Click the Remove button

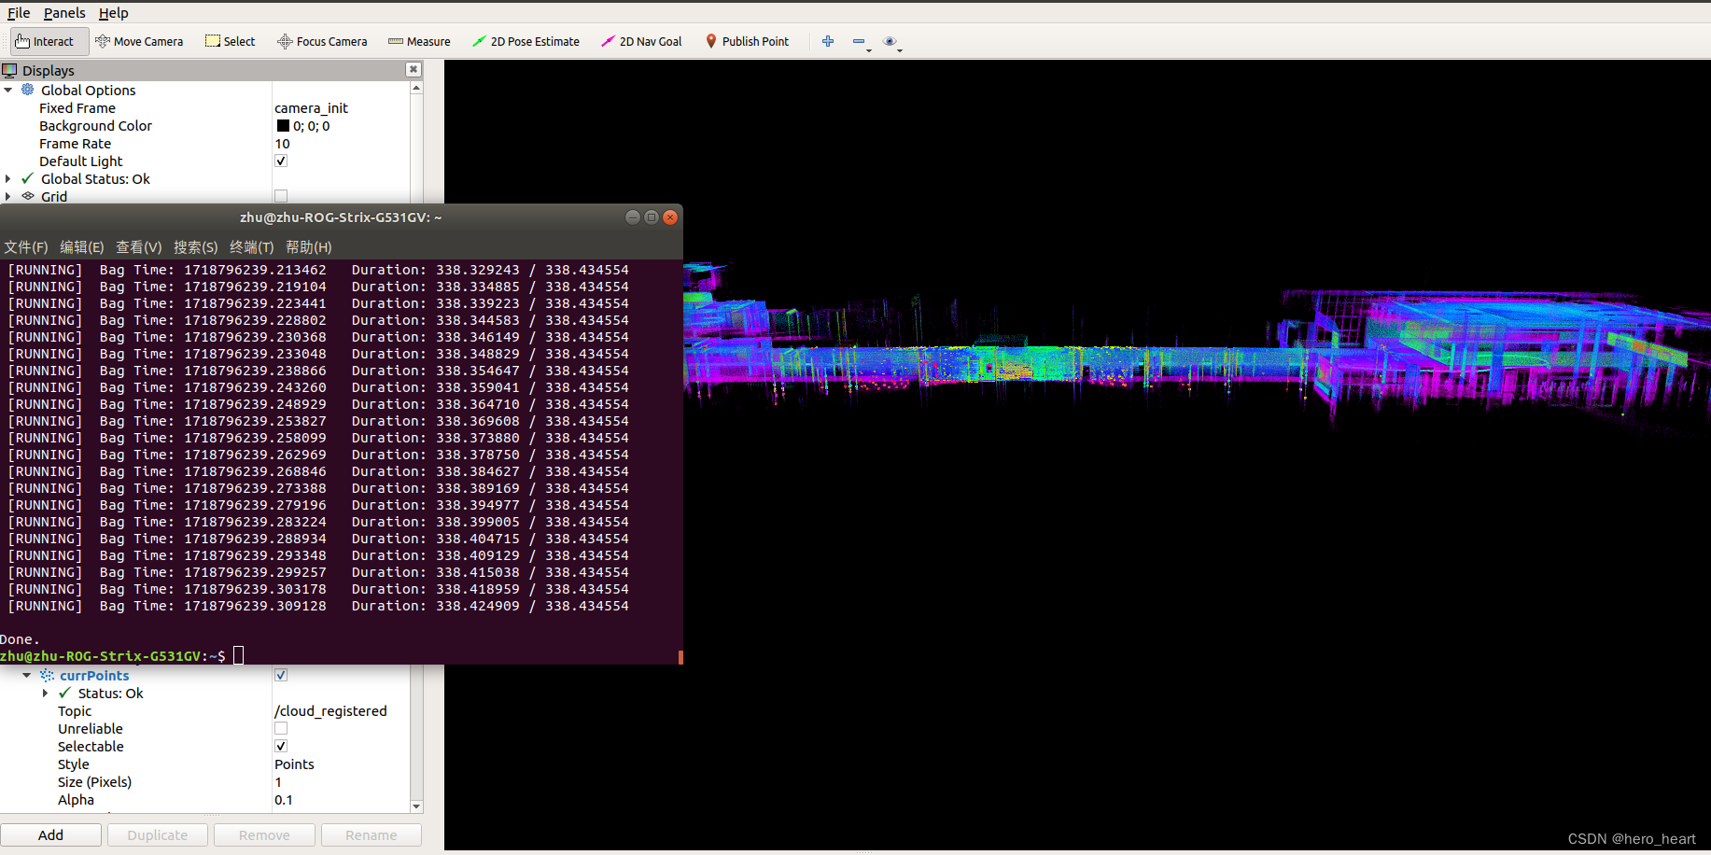tap(264, 834)
